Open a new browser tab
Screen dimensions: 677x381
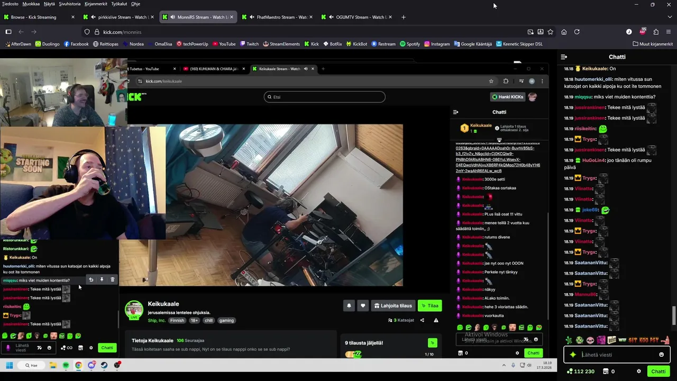[404, 17]
